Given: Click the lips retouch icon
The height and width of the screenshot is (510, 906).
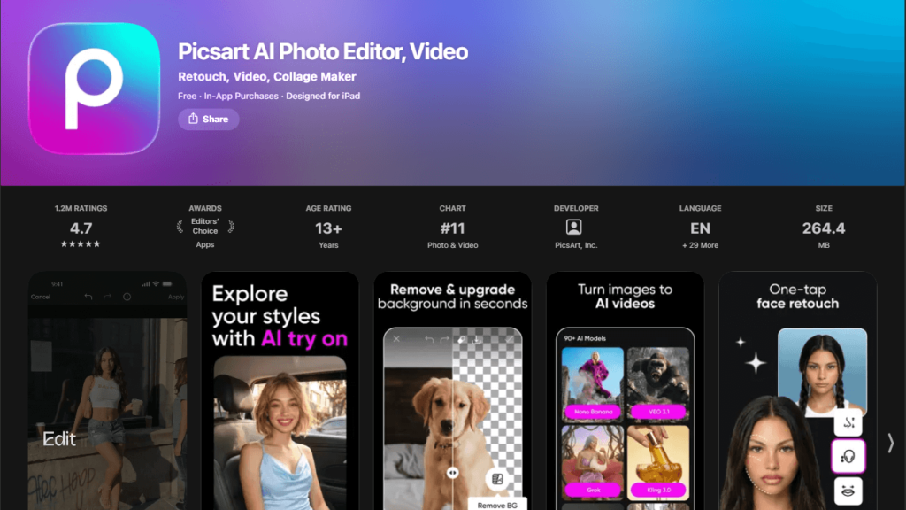Looking at the screenshot, I should pyautogui.click(x=848, y=491).
